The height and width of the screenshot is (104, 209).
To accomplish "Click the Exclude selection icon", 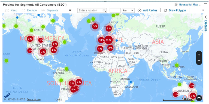I will (23, 10).
